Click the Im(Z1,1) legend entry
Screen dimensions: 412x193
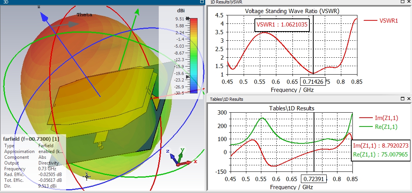coord(378,118)
